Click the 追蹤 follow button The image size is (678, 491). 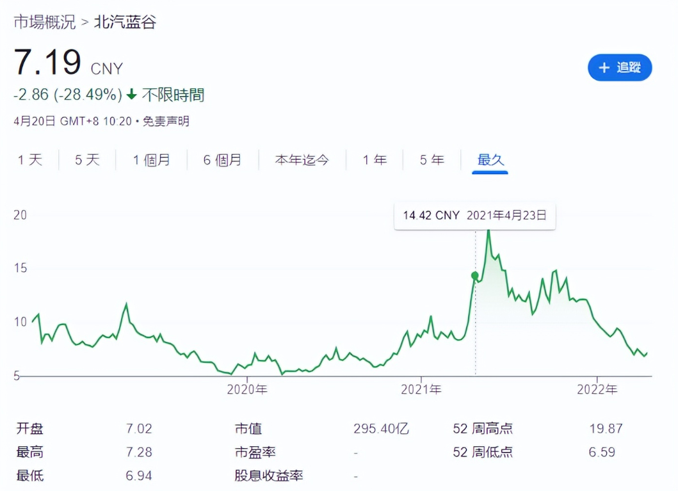[620, 67]
